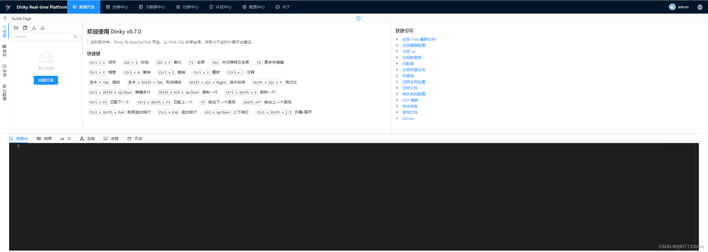708x252 pixels.
Task: Click the 'Shift + Alt + F' key label
Action: (x=267, y=82)
